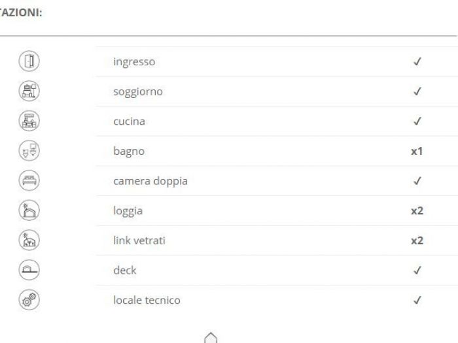Select the soggiorno label

click(138, 91)
